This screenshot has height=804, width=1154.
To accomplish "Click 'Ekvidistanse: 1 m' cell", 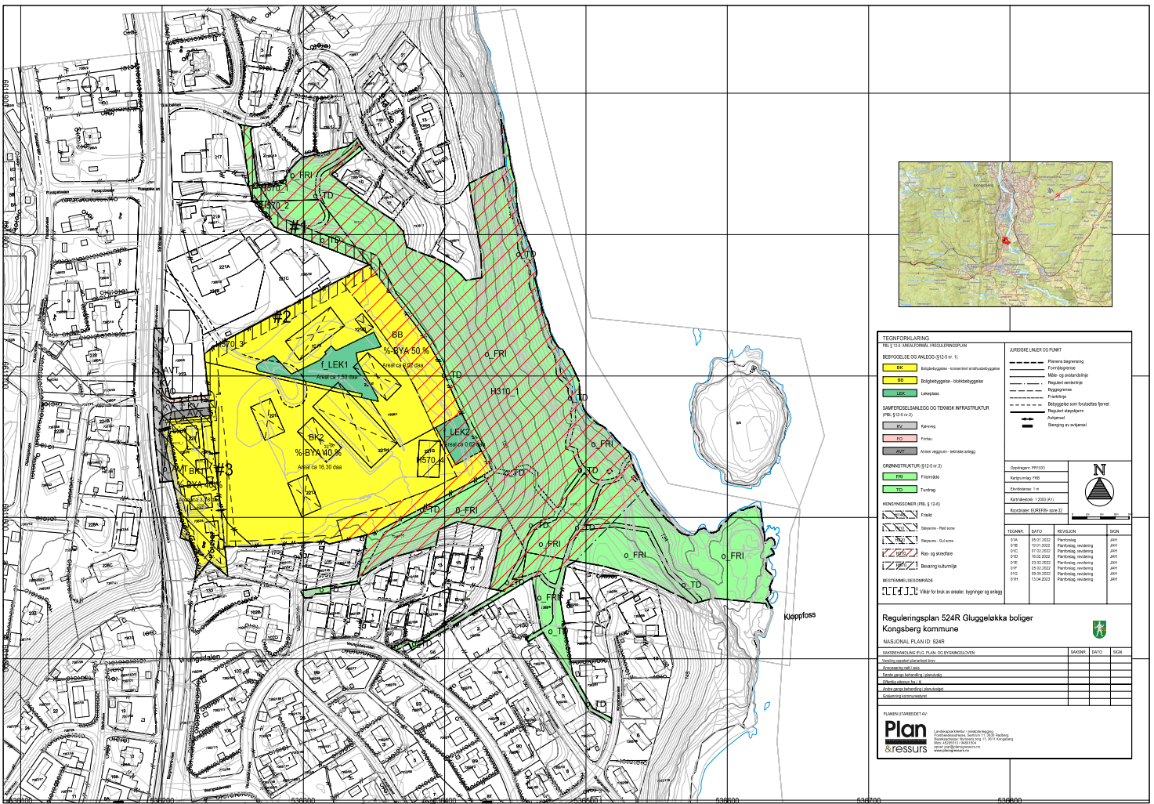I will pos(1037,488).
